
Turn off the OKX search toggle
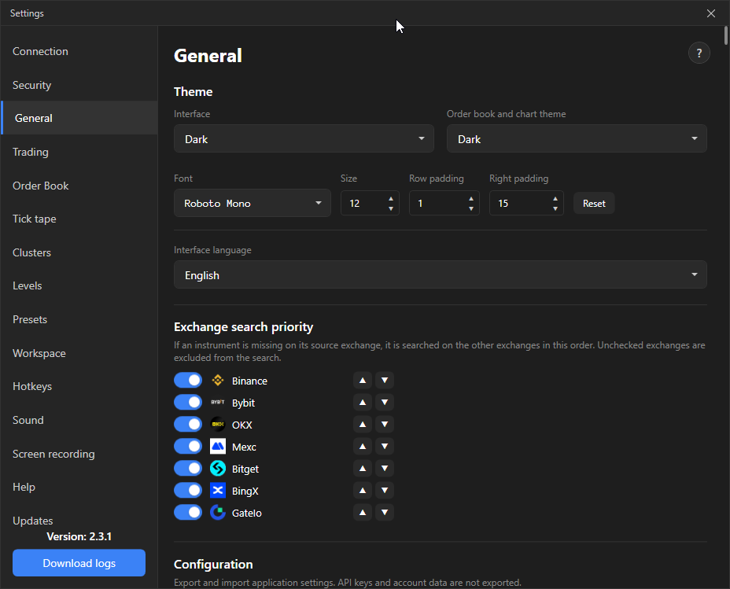[188, 425]
